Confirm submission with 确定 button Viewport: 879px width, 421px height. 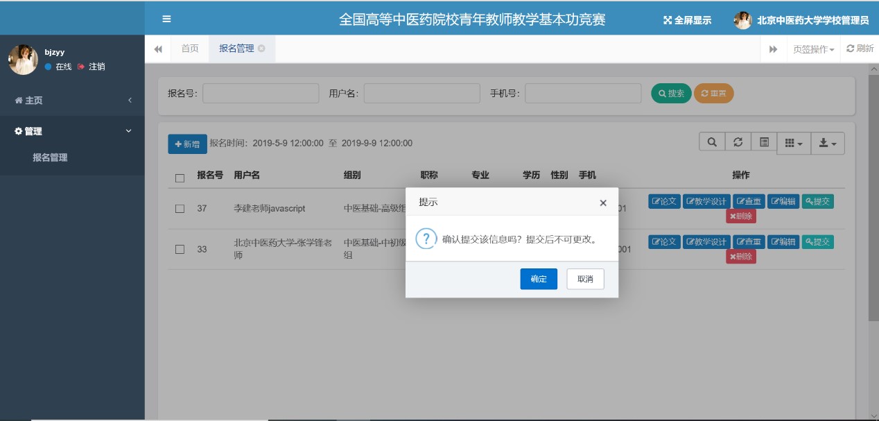pos(539,279)
